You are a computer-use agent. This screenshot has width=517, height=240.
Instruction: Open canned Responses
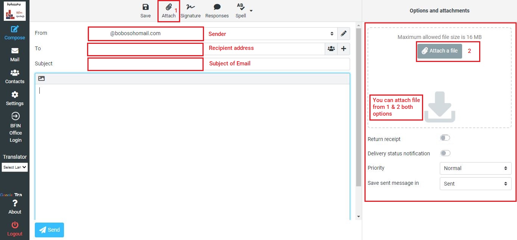click(217, 11)
